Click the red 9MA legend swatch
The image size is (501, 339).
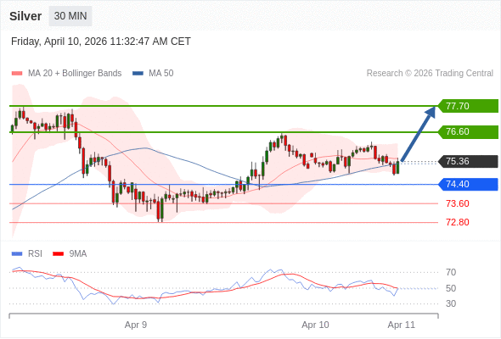coord(58,254)
